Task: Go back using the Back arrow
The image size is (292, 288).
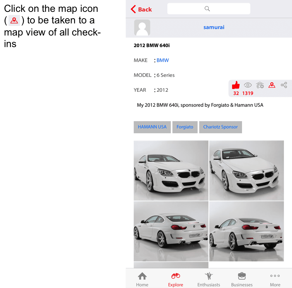Action: pos(141,9)
